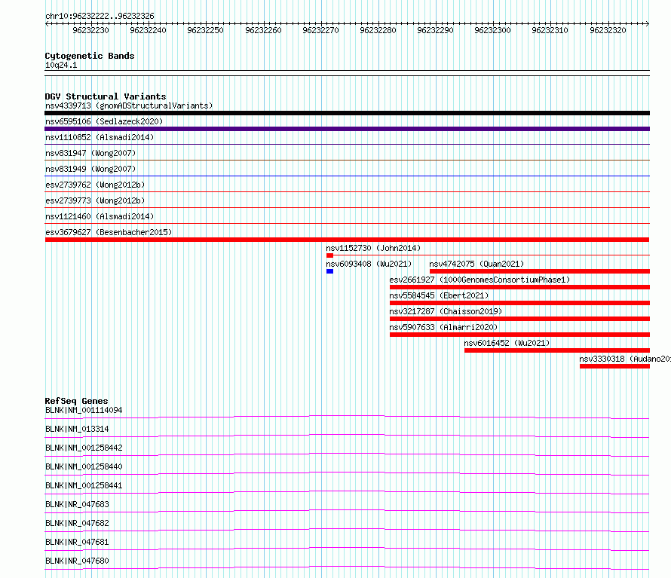Image resolution: width=671 pixels, height=578 pixels.
Task: Click the small red nsv1152730 block
Action: (x=329, y=255)
